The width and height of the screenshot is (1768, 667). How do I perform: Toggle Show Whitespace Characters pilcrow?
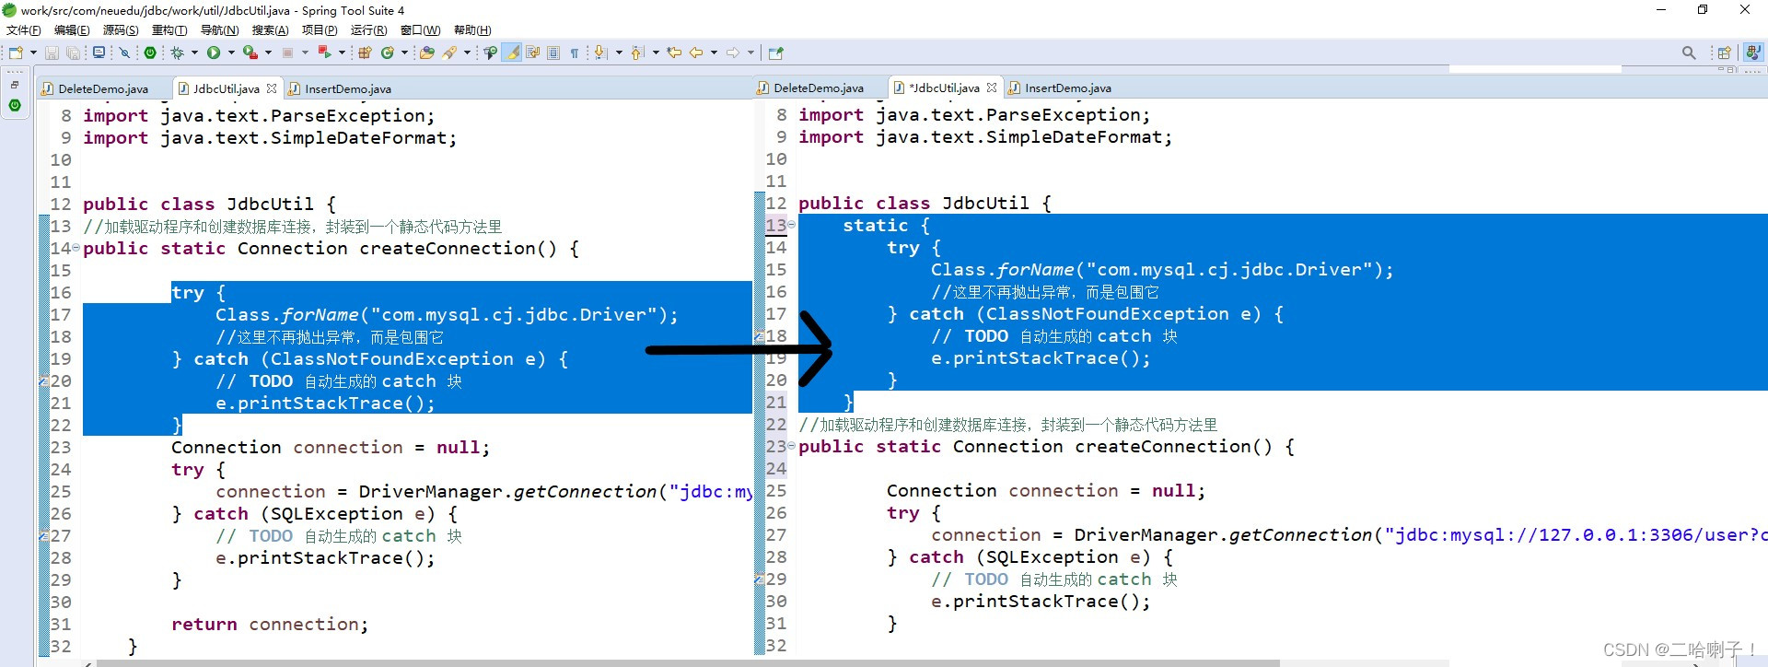click(x=575, y=53)
